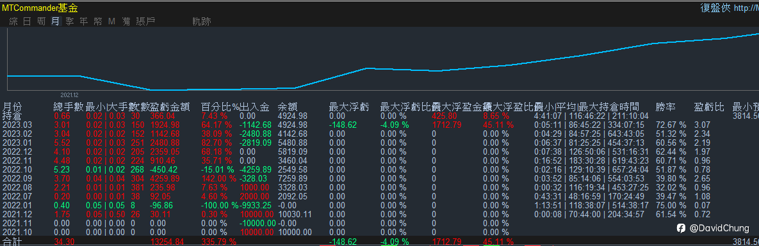759x246 pixels.
Task: Select the 持倉 row label
Action: (12, 116)
